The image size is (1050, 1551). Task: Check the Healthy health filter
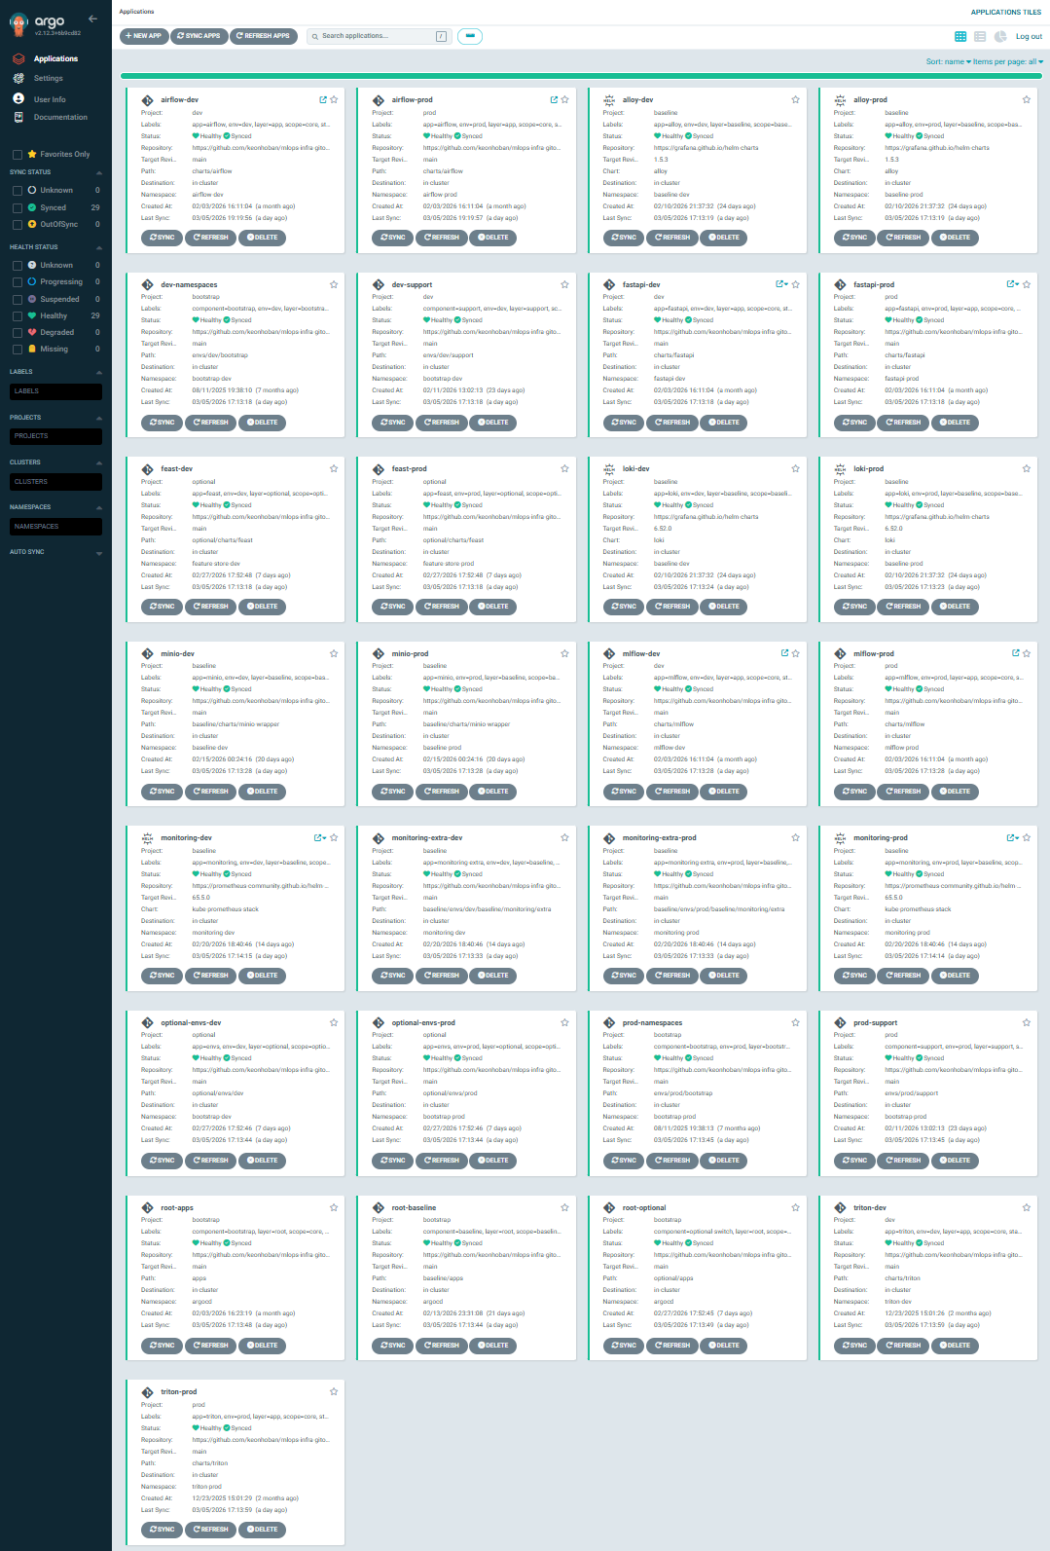[18, 316]
